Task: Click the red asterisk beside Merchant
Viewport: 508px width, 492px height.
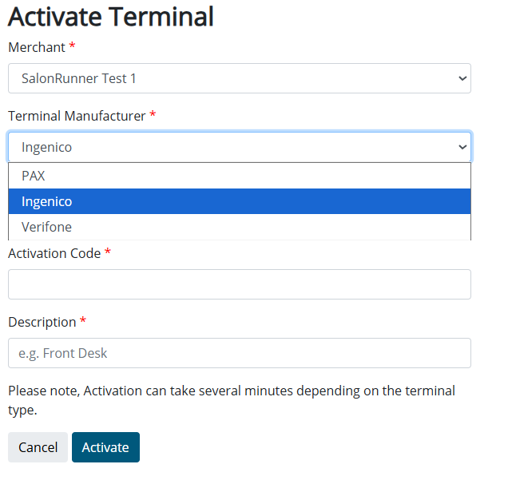Action: (72, 47)
